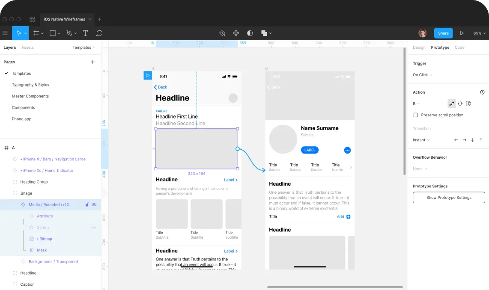Click the Present play icon
Image resolution: width=489 pixels, height=290 pixels.
(x=462, y=33)
